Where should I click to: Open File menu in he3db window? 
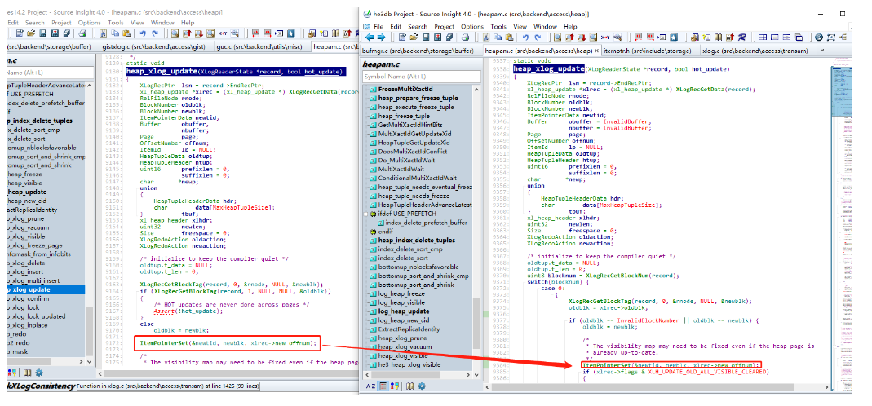[378, 26]
